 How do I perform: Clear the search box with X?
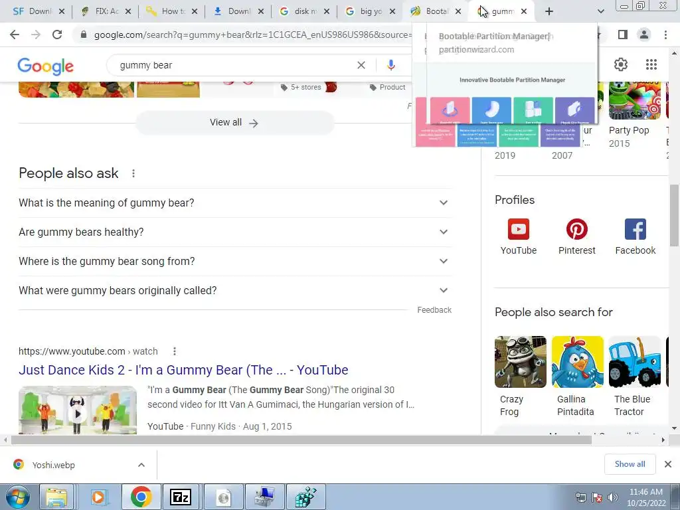click(x=361, y=65)
